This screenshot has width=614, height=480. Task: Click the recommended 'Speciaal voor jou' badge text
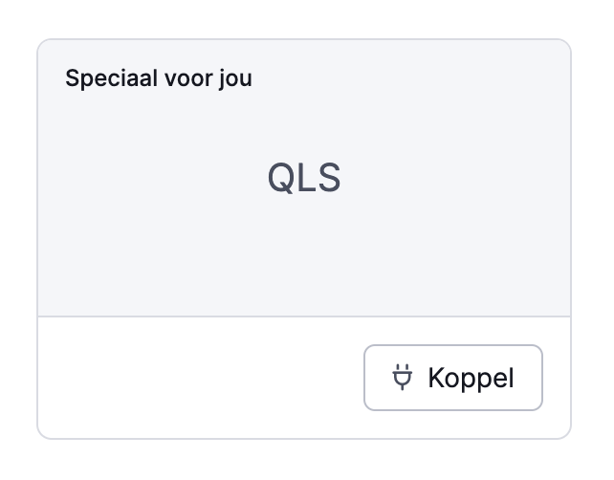(x=159, y=78)
